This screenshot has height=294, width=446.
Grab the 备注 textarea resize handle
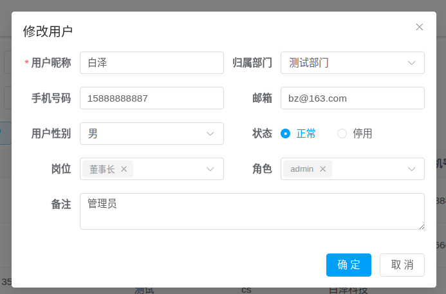[x=422, y=226]
